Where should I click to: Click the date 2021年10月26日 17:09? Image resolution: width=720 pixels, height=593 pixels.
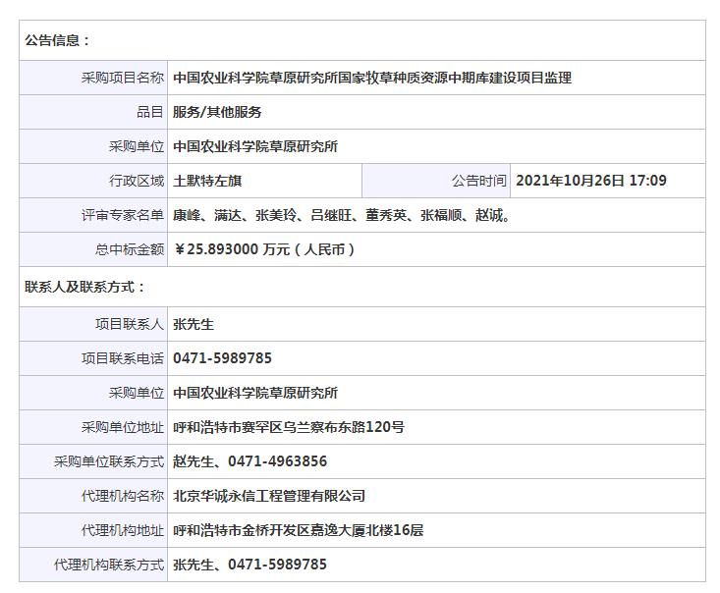coord(591,181)
